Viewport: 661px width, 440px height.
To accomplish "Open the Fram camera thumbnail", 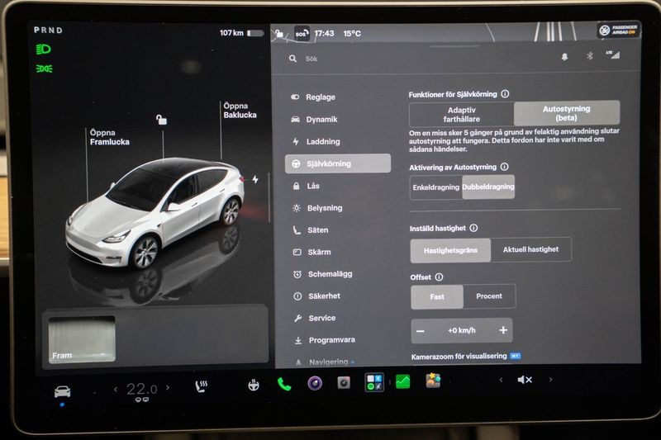I will click(x=82, y=339).
